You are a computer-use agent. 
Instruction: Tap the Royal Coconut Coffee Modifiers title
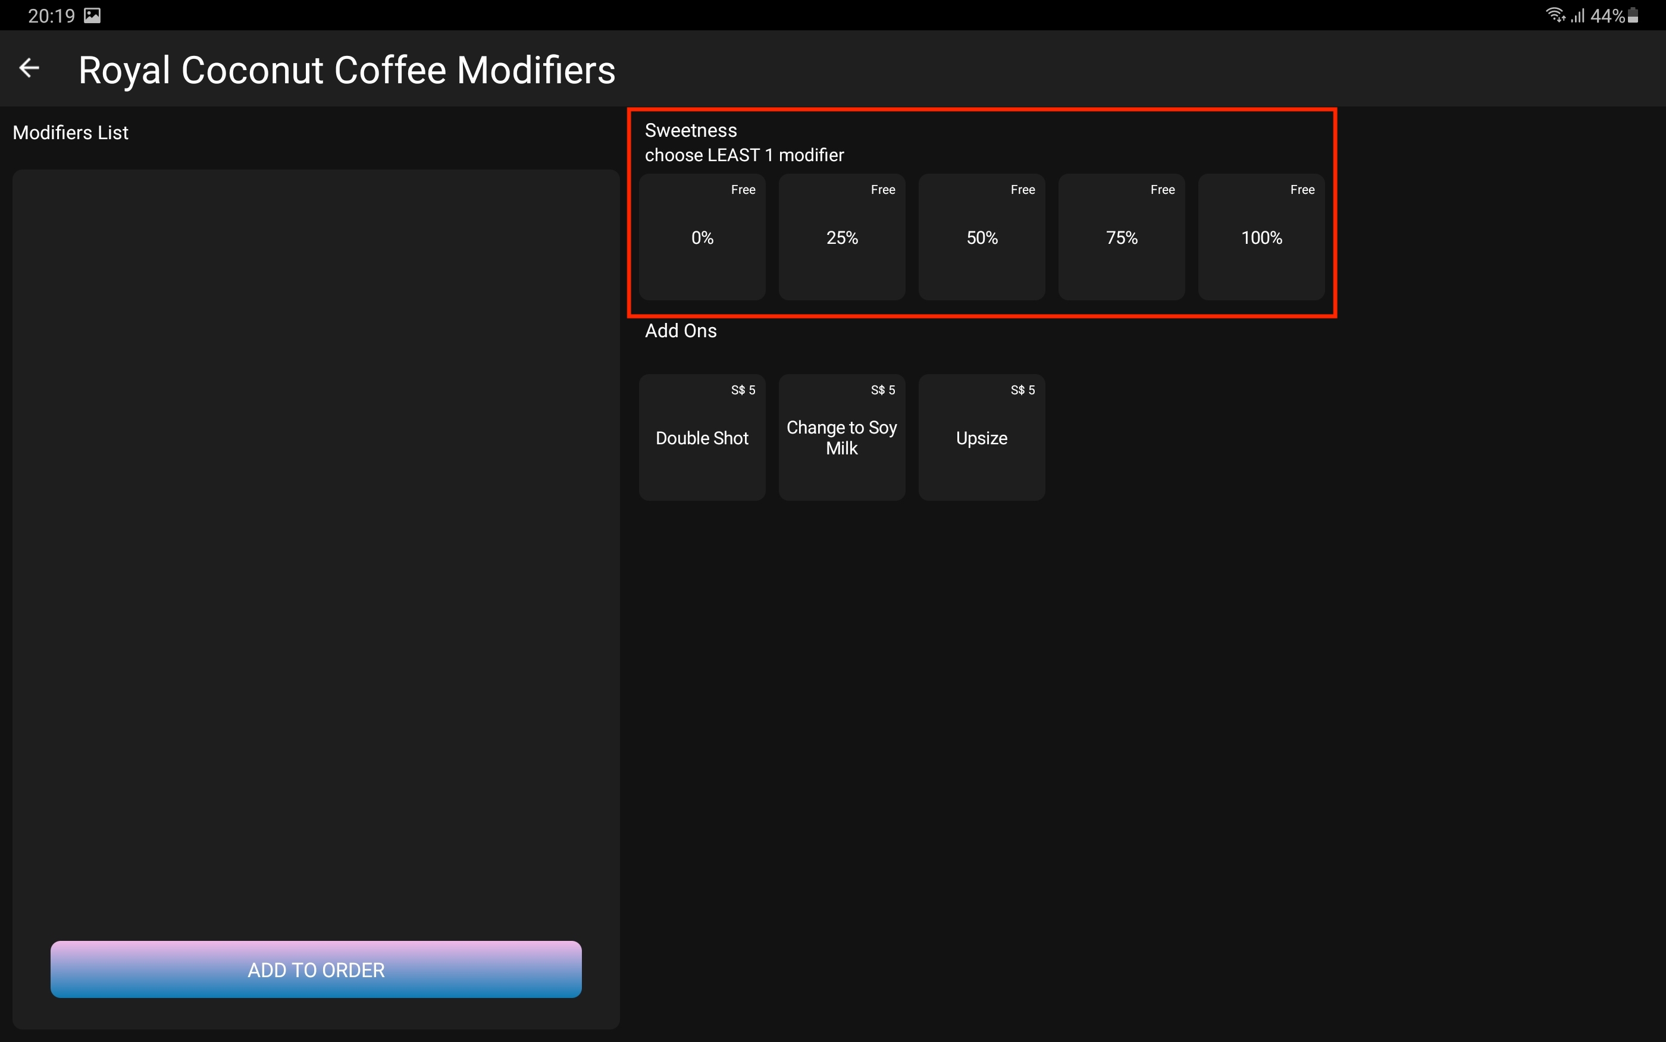(x=347, y=70)
